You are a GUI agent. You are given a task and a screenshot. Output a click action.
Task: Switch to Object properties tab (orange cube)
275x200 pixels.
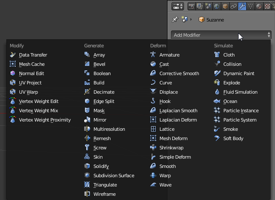[x=225, y=6]
